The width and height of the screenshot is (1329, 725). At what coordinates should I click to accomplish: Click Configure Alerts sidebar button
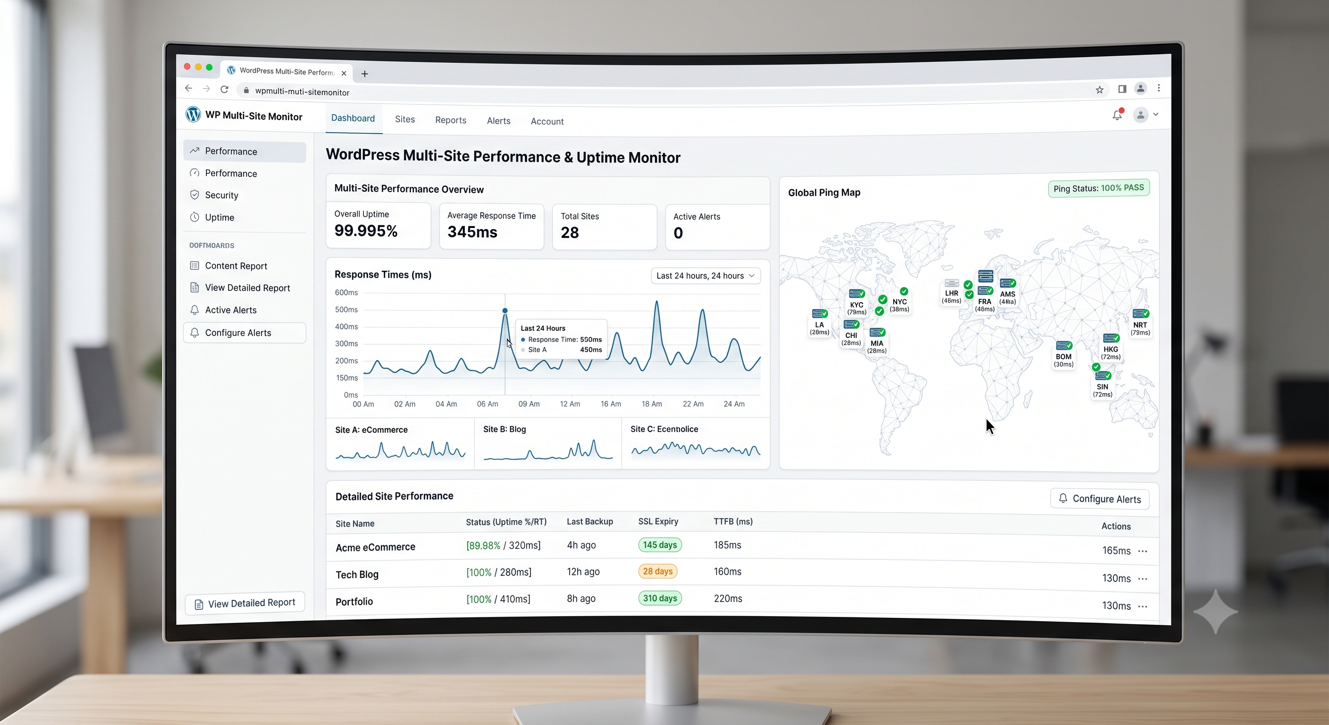244,333
